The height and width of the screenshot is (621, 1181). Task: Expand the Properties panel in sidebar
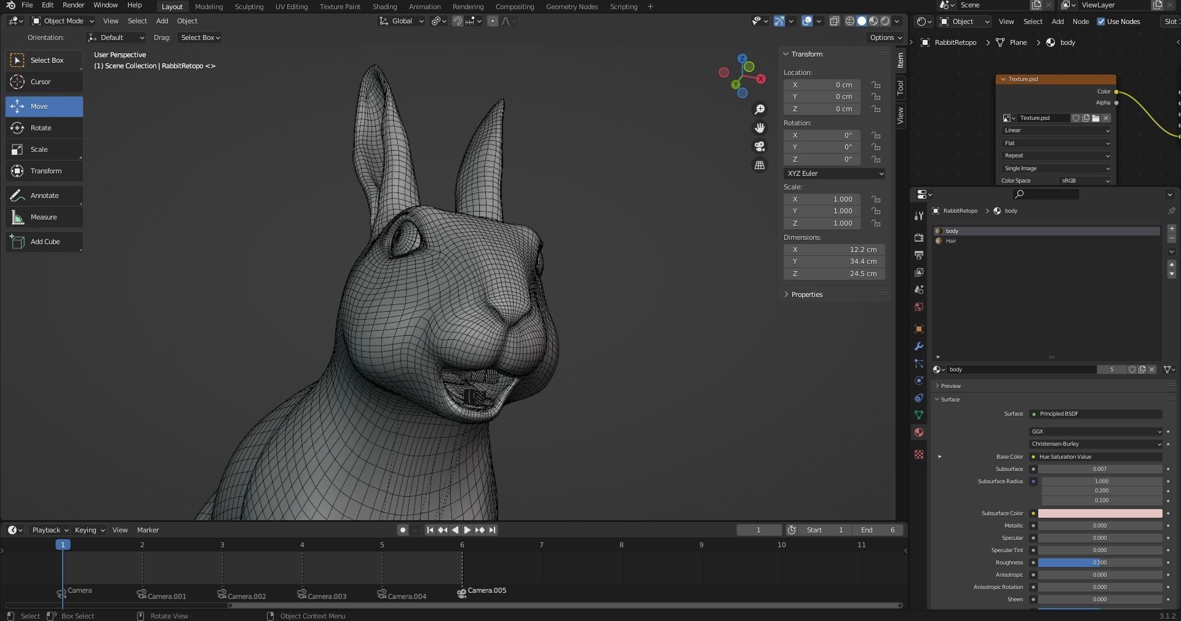click(x=806, y=295)
